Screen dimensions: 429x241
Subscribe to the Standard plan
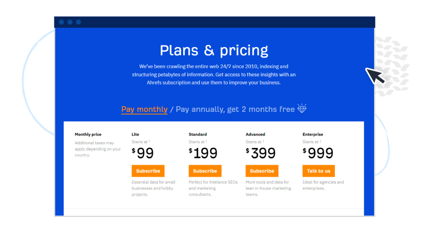205,171
